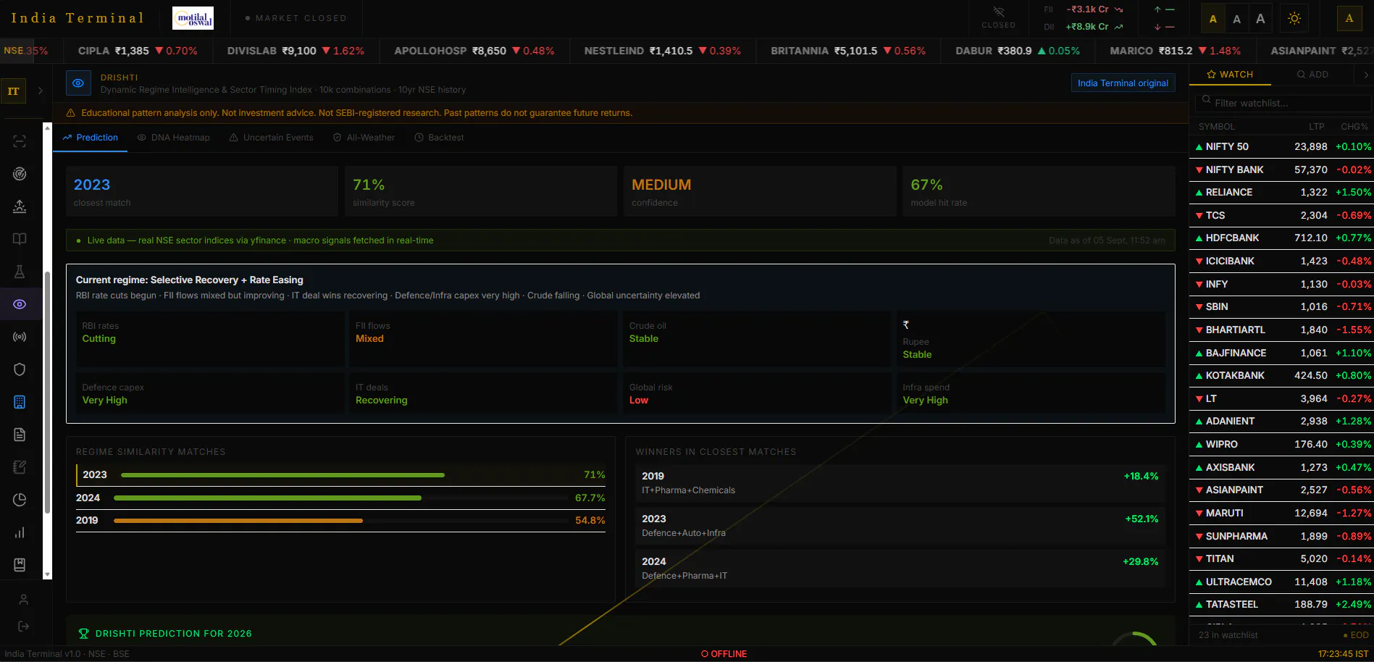Expand the watchlist panel chevron

click(1366, 75)
